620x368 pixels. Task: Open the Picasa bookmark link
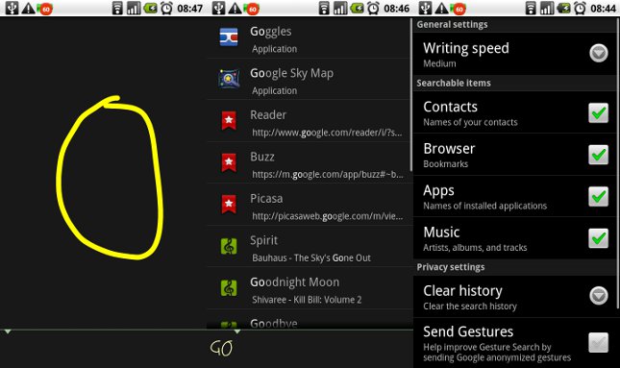click(x=310, y=205)
